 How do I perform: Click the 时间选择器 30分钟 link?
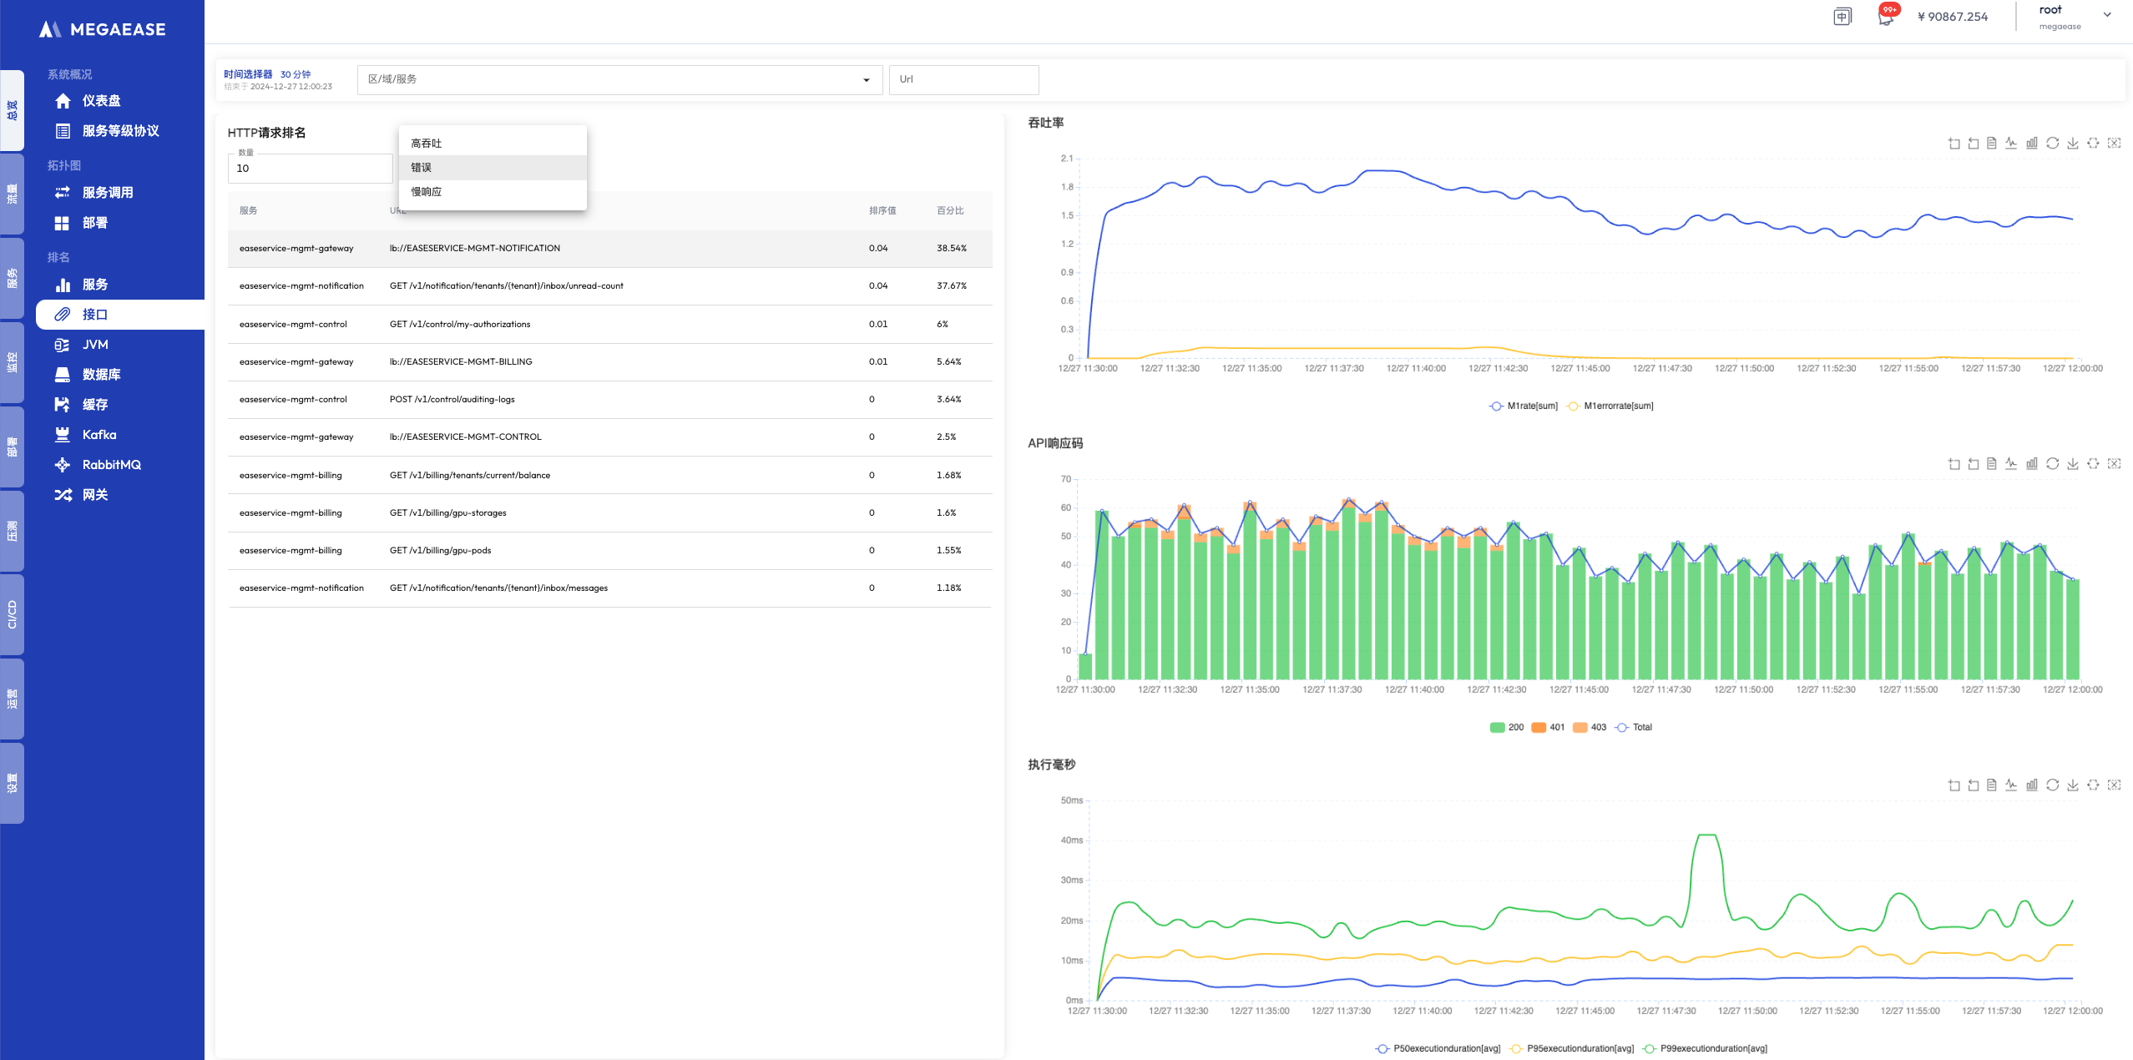tap(267, 74)
